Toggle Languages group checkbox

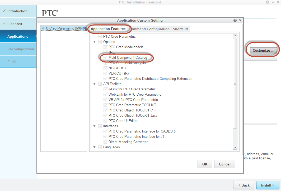(100, 147)
